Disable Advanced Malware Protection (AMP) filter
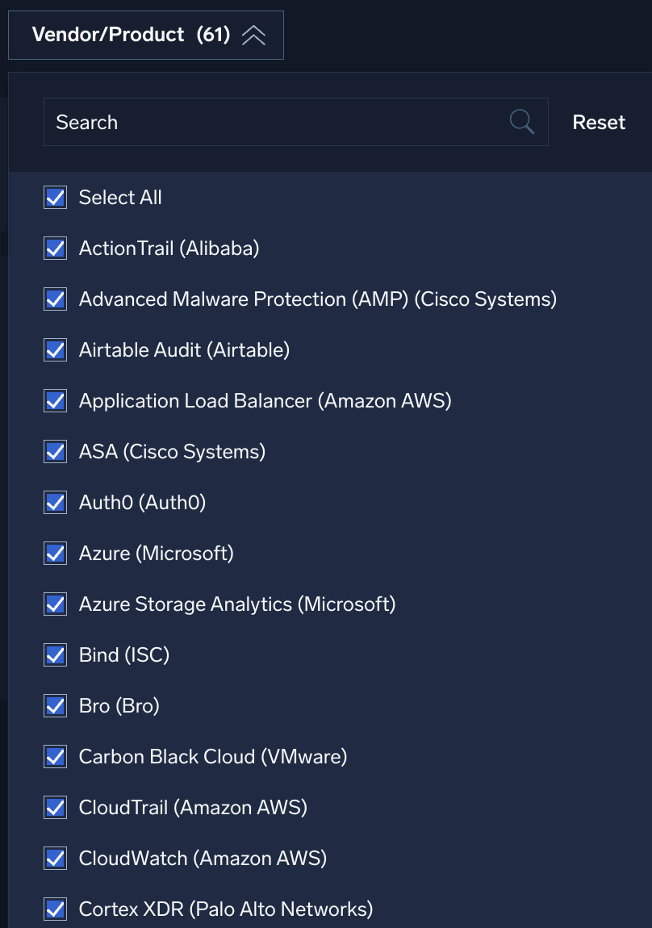 pos(54,299)
